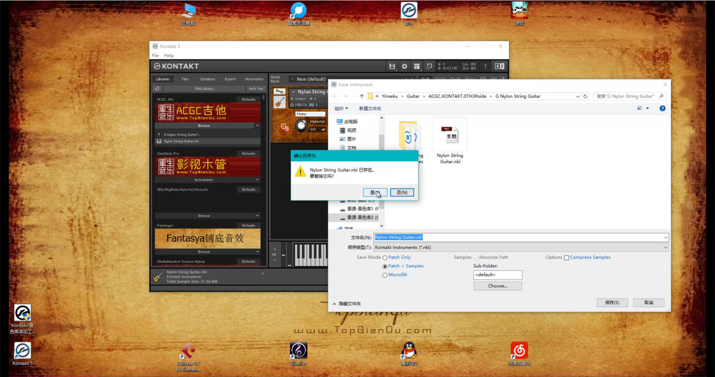
Task: Open the 腾讯QQ desktop icon
Action: click(x=409, y=354)
